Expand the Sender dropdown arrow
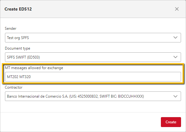186x132 pixels. click(x=175, y=37)
